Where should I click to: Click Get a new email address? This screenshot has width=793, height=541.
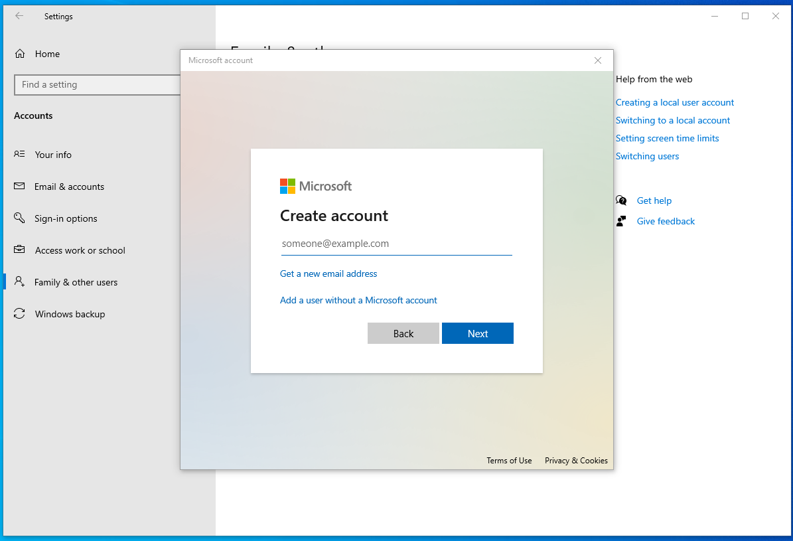click(x=328, y=273)
